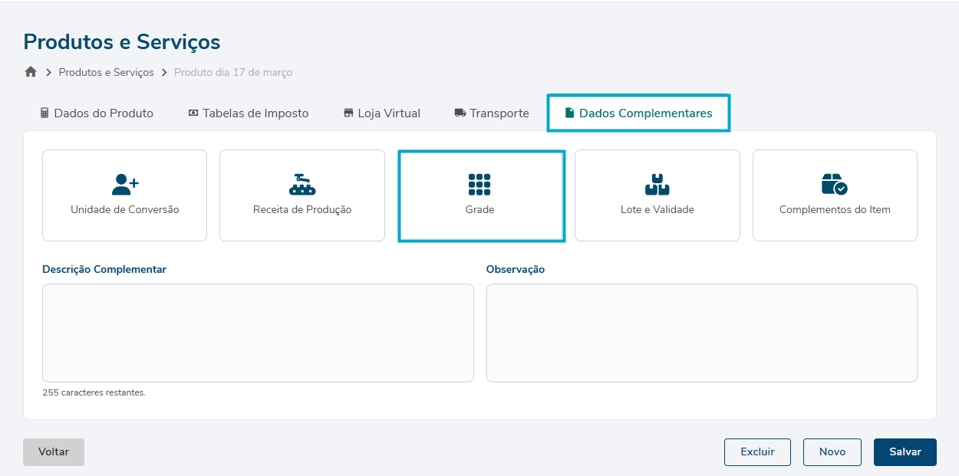Focus the Descrição Complementar text area

pyautogui.click(x=258, y=333)
